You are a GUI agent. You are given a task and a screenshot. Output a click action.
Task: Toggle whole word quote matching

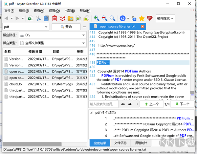click(x=130, y=104)
